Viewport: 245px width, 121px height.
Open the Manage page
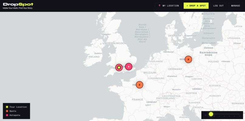pos(236,6)
